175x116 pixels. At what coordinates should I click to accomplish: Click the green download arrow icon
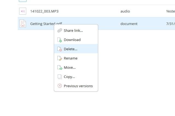click(60, 40)
